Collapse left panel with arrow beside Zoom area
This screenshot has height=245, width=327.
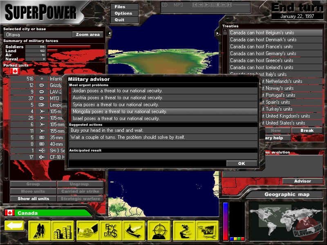pos(109,33)
